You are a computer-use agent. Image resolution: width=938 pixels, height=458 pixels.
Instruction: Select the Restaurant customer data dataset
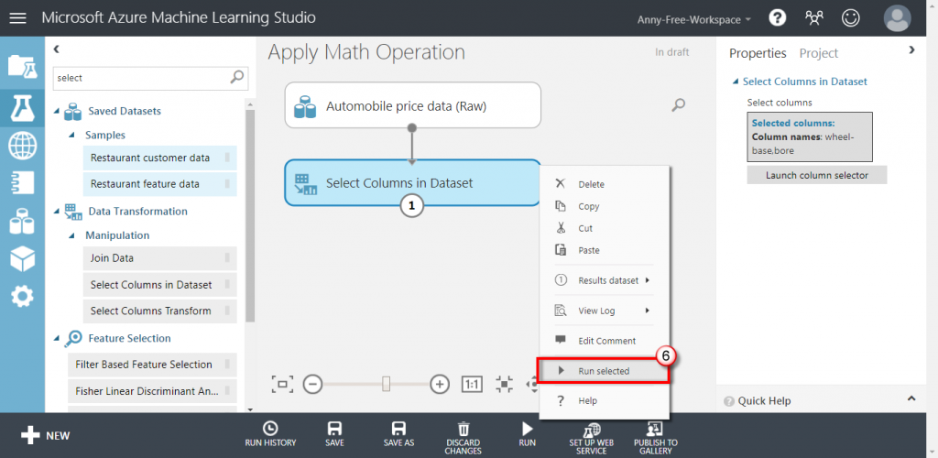point(159,158)
